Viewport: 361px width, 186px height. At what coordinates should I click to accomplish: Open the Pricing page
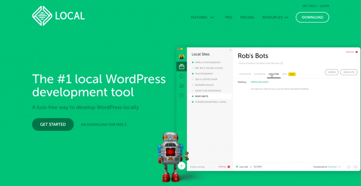[x=247, y=17]
